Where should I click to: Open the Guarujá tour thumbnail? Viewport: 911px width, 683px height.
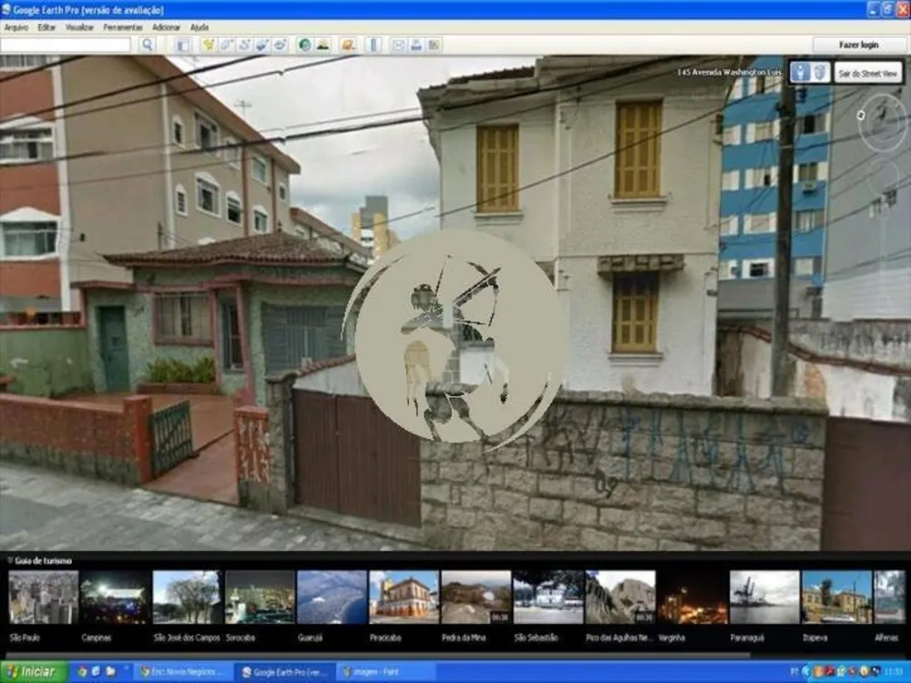coord(332,597)
